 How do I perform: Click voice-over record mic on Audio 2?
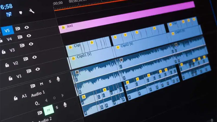65,104
